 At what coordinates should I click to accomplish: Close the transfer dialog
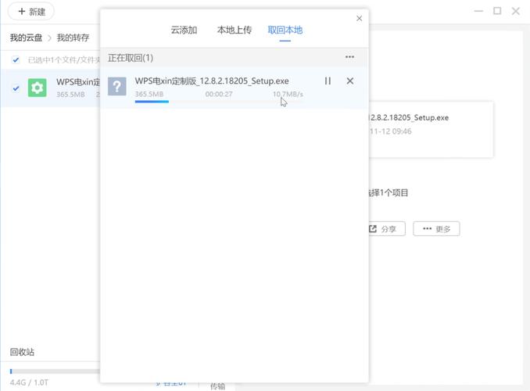(x=360, y=18)
